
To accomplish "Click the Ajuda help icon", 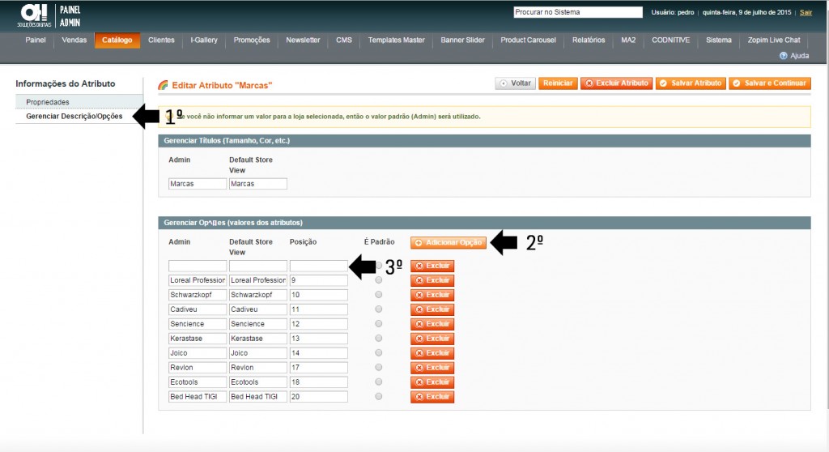I will [x=784, y=56].
